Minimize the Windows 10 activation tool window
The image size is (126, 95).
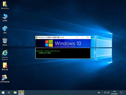(x=77, y=37)
